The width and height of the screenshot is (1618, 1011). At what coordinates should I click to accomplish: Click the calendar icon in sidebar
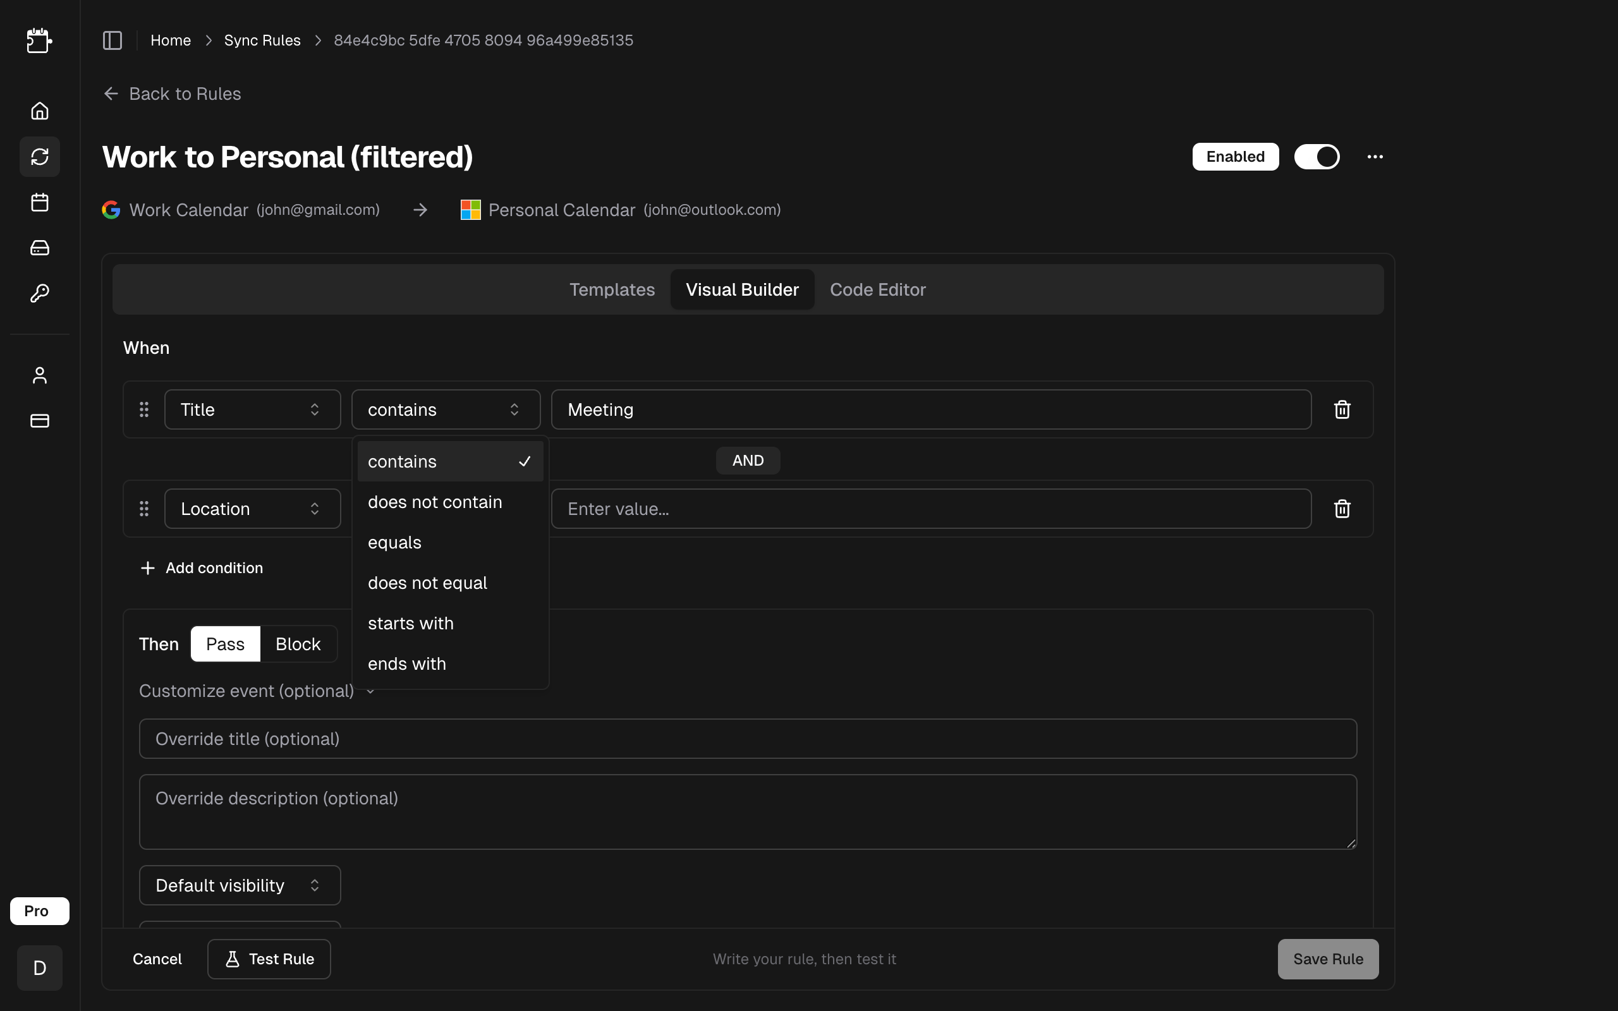point(39,202)
